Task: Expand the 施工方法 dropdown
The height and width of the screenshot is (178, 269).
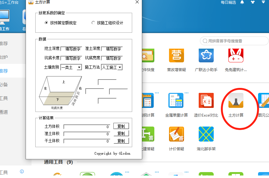Action: [120, 67]
